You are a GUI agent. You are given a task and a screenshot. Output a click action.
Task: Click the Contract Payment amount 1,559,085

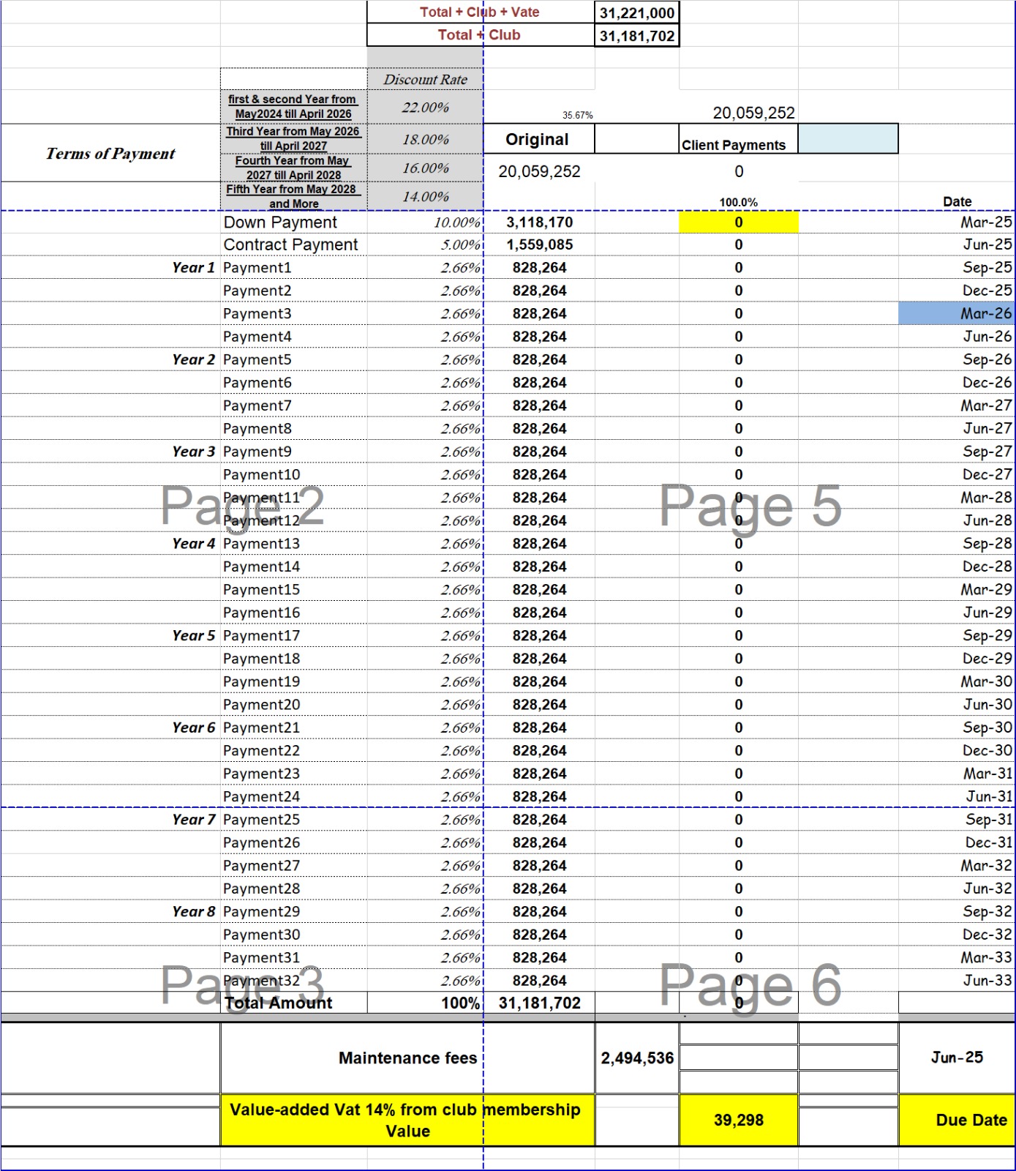click(x=539, y=245)
